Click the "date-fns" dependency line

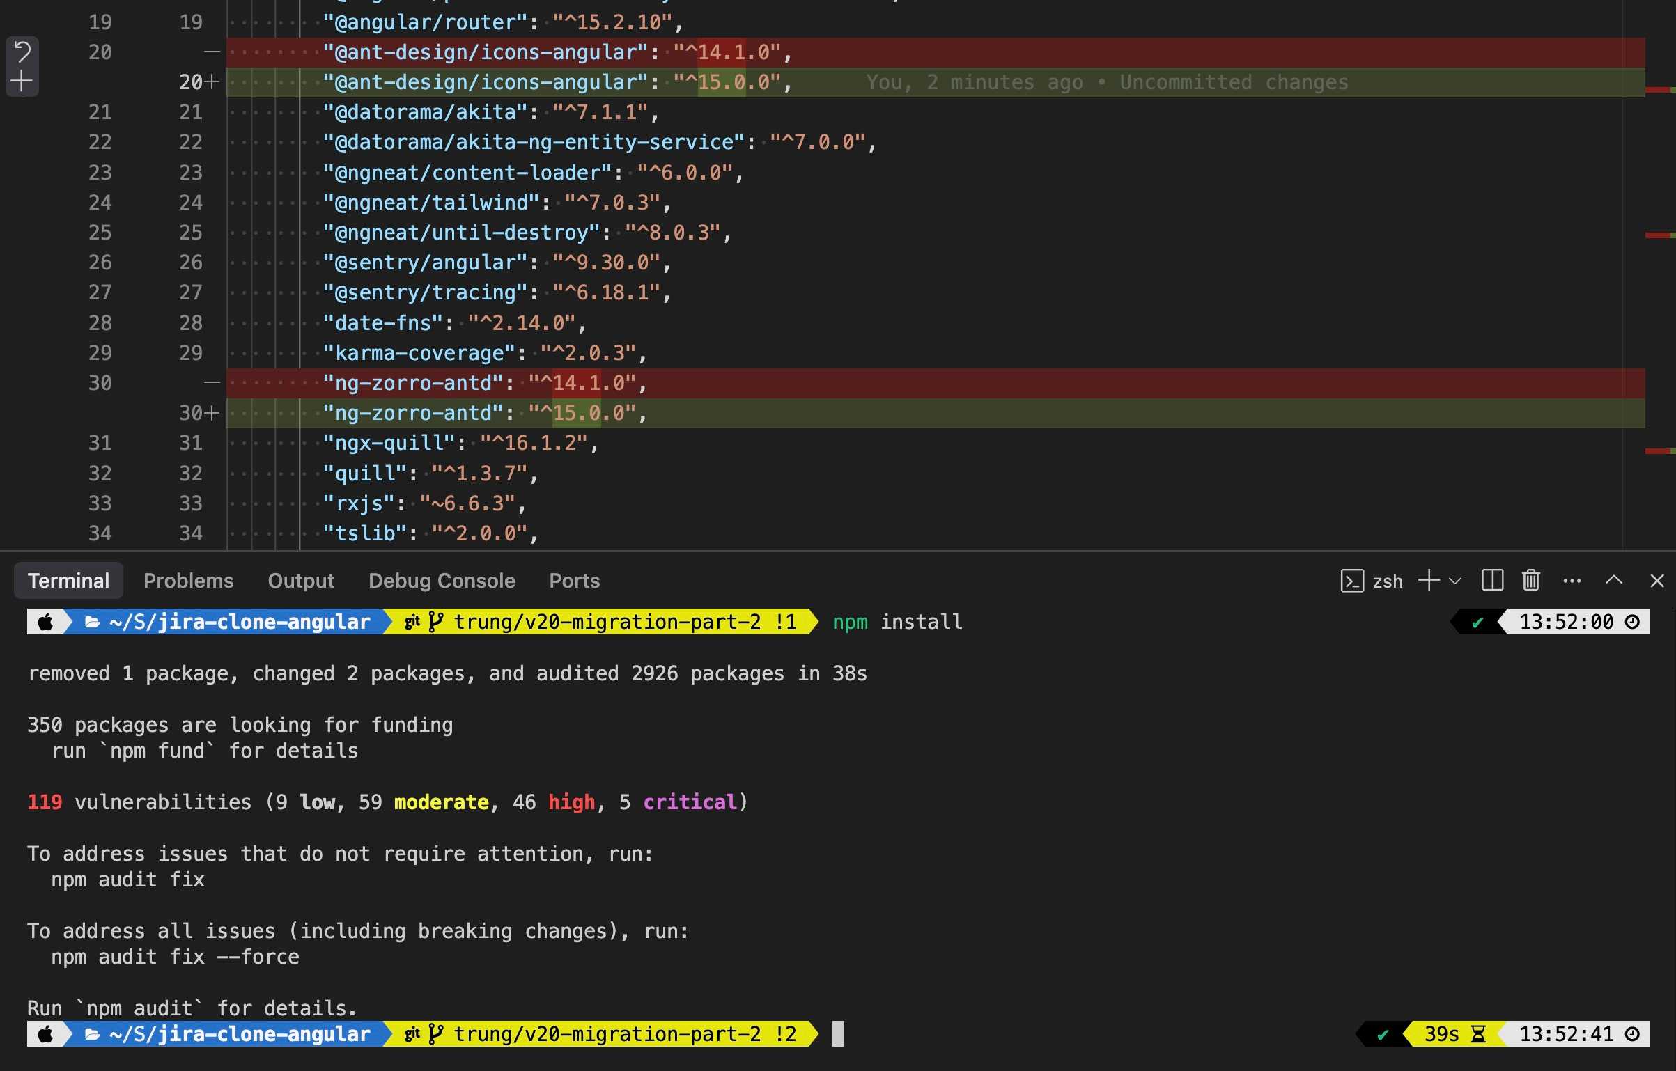coord(454,323)
